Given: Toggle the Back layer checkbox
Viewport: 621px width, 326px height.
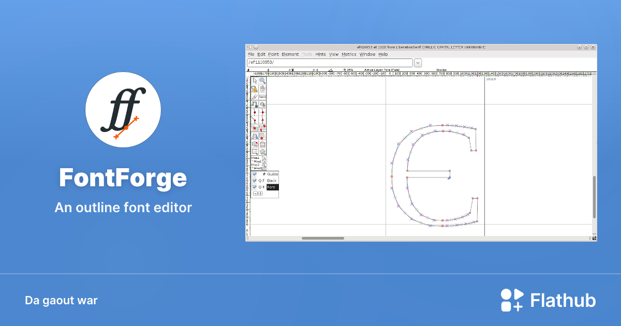Looking at the screenshot, I should (x=255, y=181).
